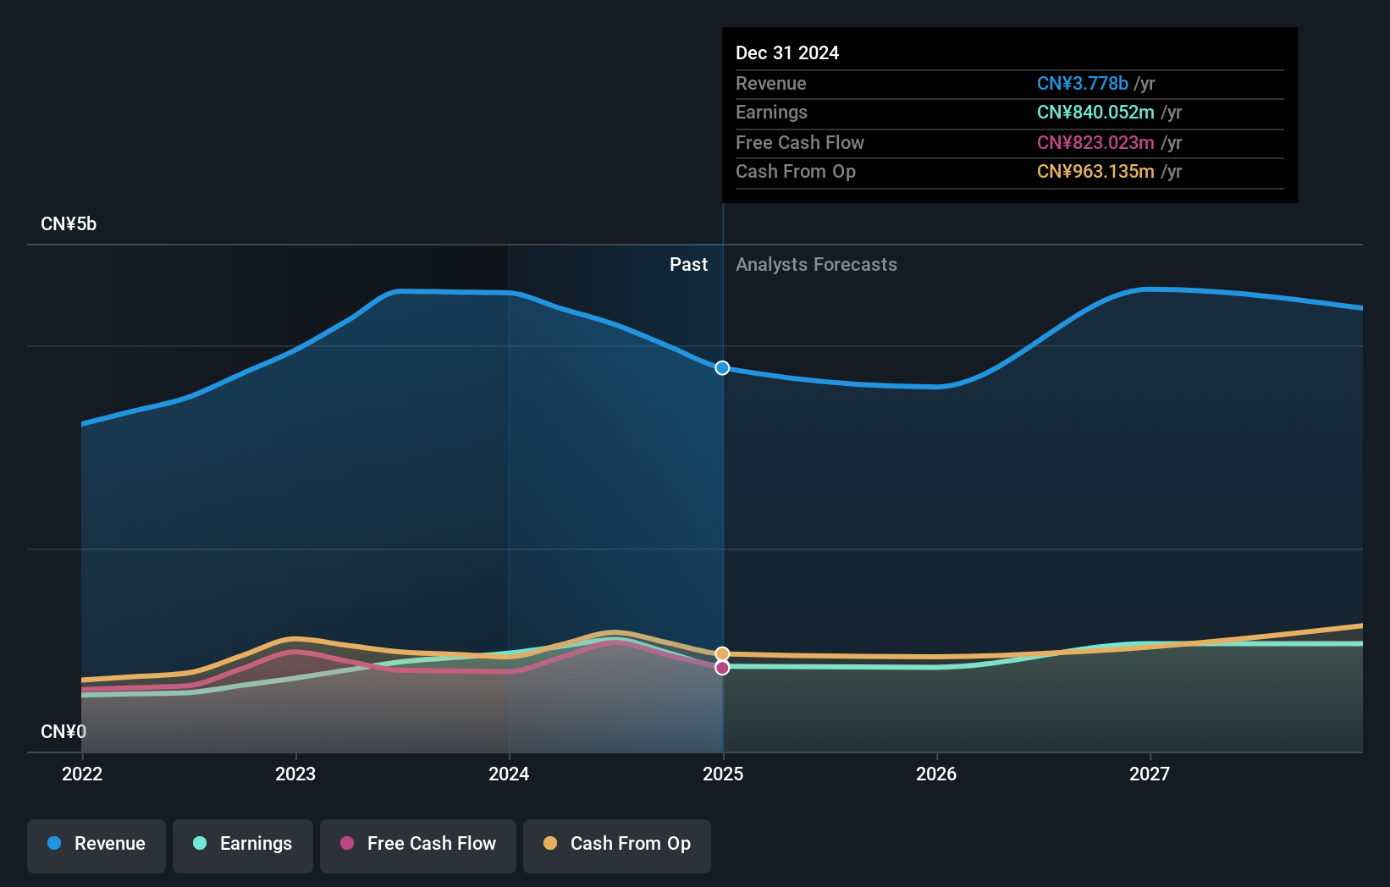Click the CN¥3.778b revenue value
The height and width of the screenshot is (887, 1390).
pyautogui.click(x=1083, y=84)
